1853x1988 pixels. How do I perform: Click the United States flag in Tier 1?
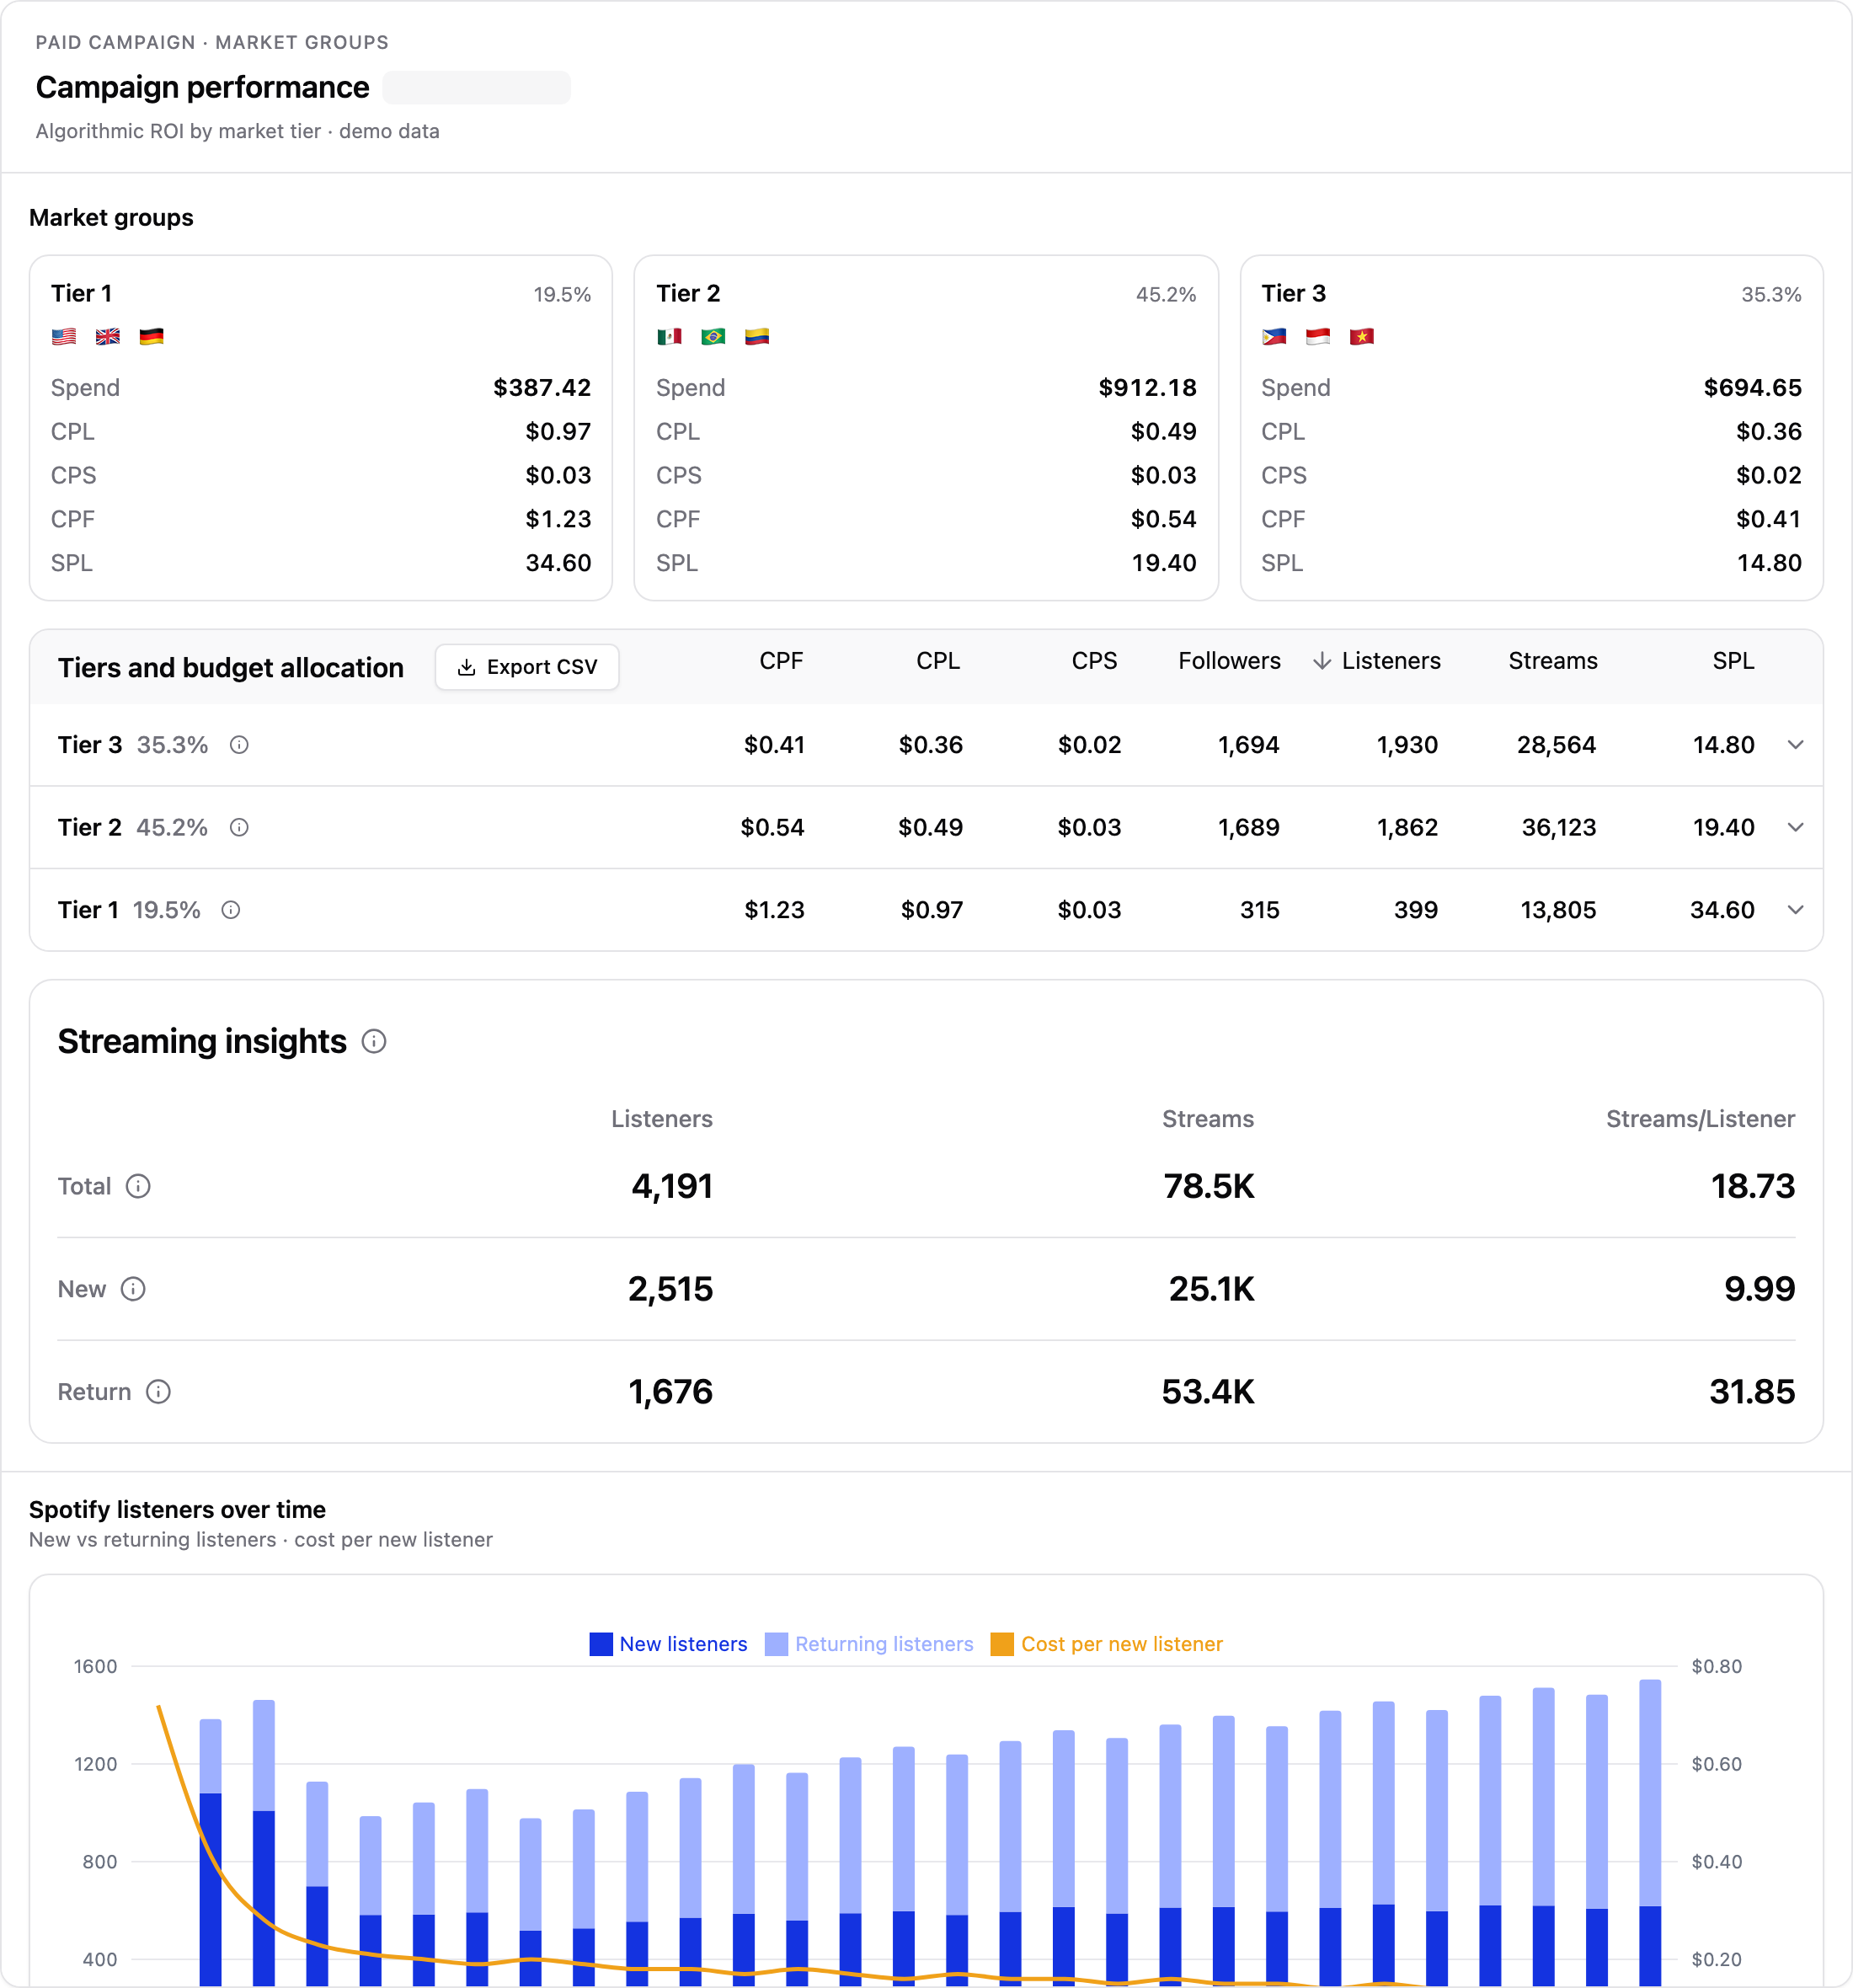64,337
